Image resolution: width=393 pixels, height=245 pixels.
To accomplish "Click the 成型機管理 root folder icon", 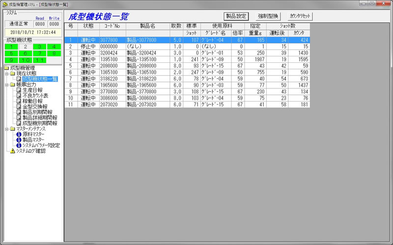I will (x=6, y=67).
